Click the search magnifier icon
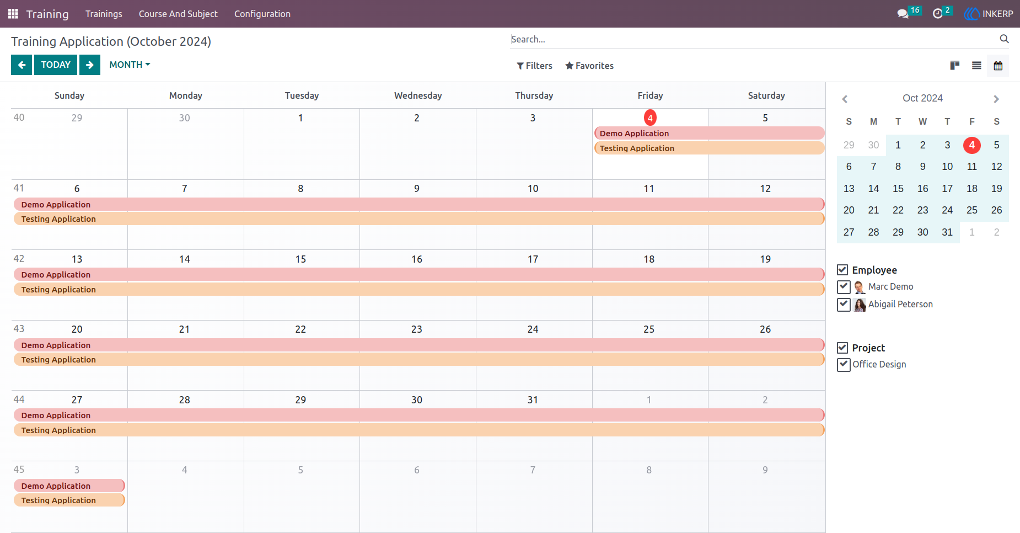Viewport: 1020px width, 533px height. pos(1004,39)
